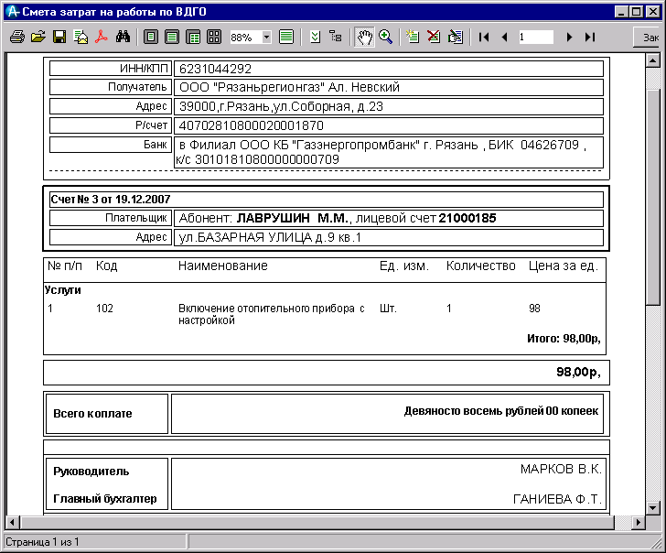
Task: Select the zoom magnifier tool
Action: (x=385, y=38)
